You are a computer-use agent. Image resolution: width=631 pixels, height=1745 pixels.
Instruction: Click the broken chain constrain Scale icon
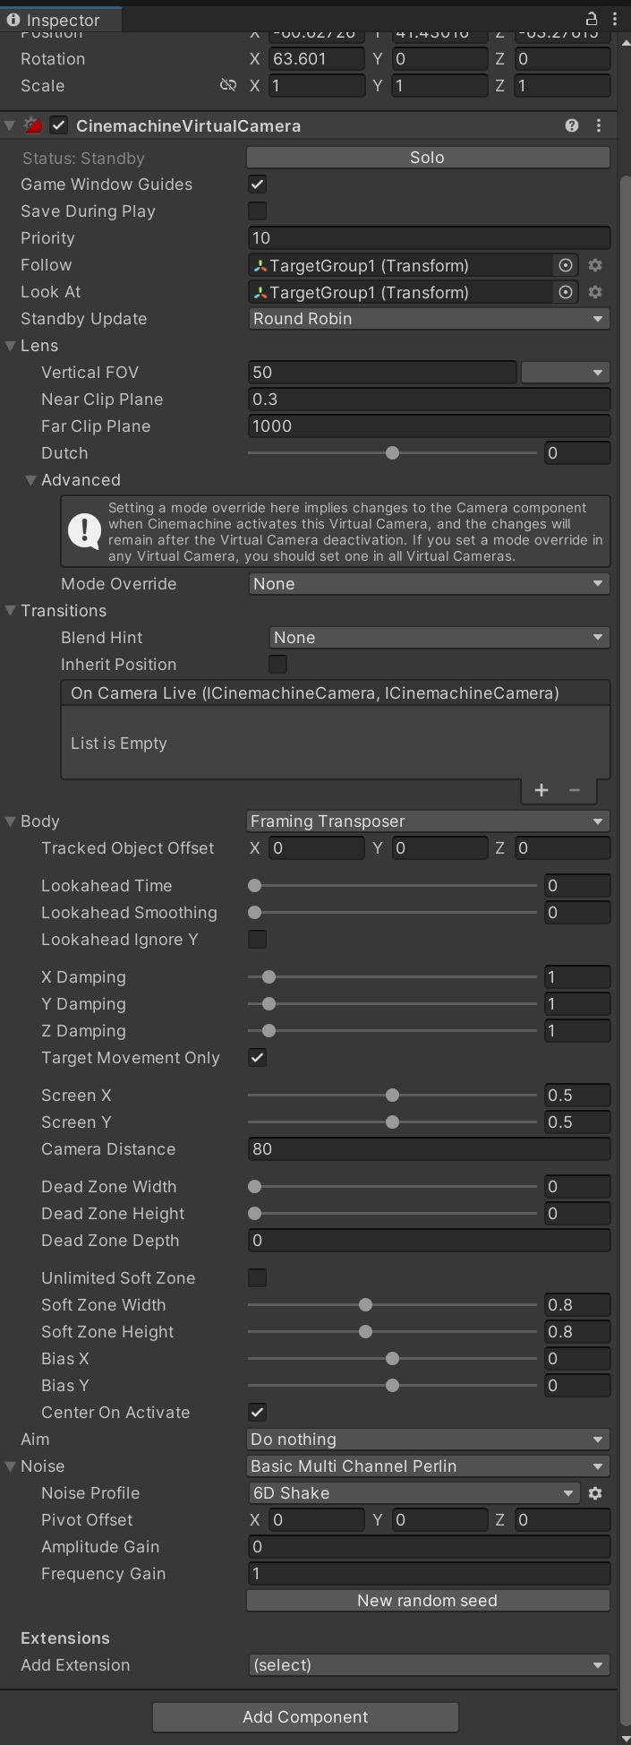[x=228, y=85]
